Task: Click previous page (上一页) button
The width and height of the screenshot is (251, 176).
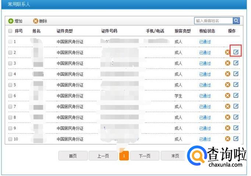Action: click(103, 156)
